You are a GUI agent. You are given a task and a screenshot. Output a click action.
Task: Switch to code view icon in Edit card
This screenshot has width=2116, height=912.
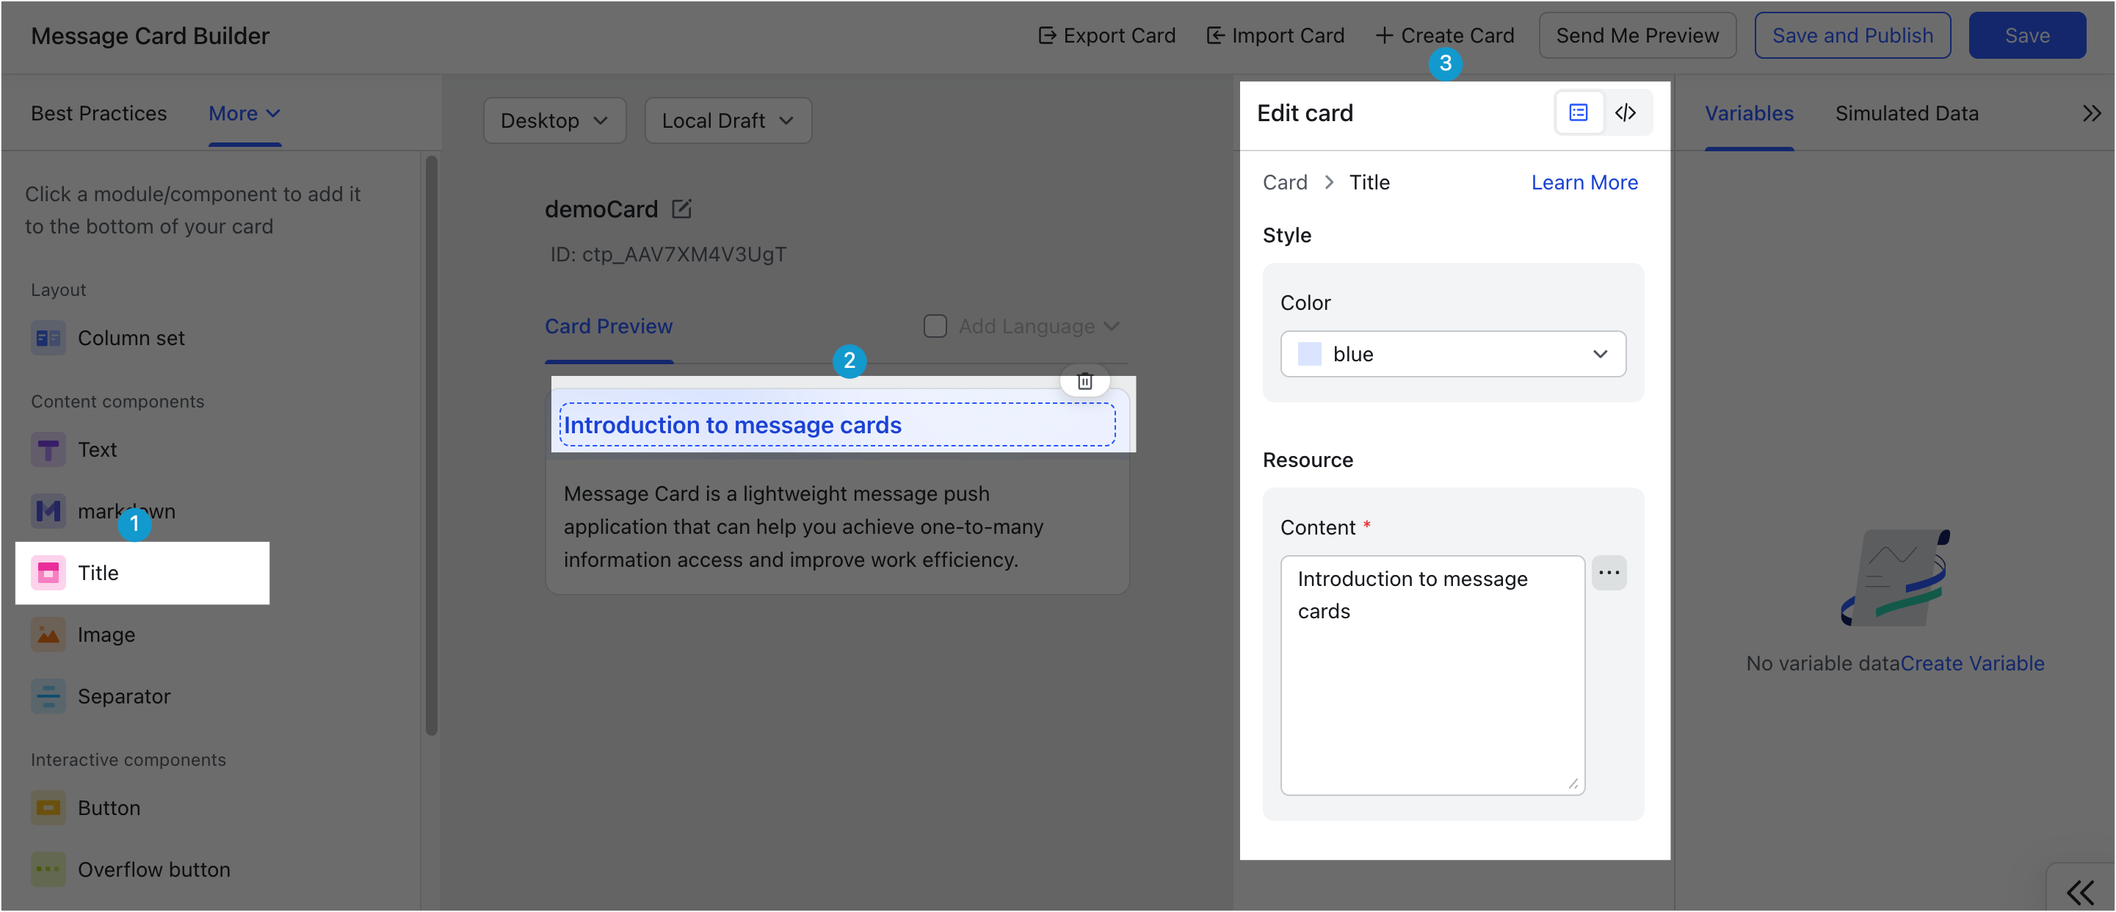pos(1625,112)
